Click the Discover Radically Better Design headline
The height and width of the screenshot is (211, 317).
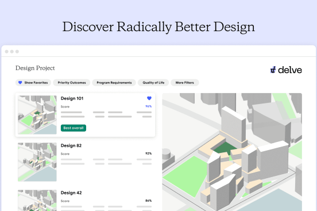pyautogui.click(x=158, y=27)
